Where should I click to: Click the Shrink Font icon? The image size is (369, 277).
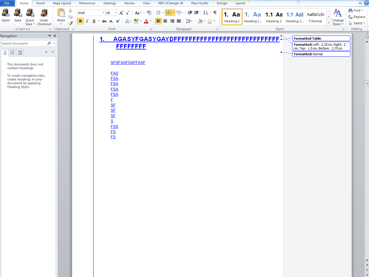tap(128, 13)
